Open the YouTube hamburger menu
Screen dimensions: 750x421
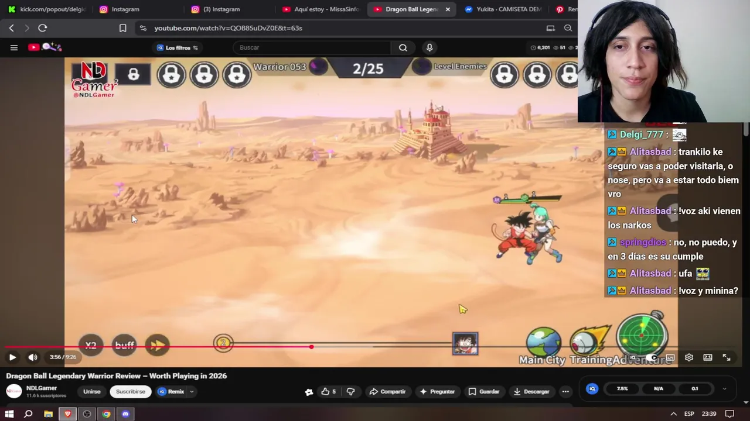[x=14, y=47]
